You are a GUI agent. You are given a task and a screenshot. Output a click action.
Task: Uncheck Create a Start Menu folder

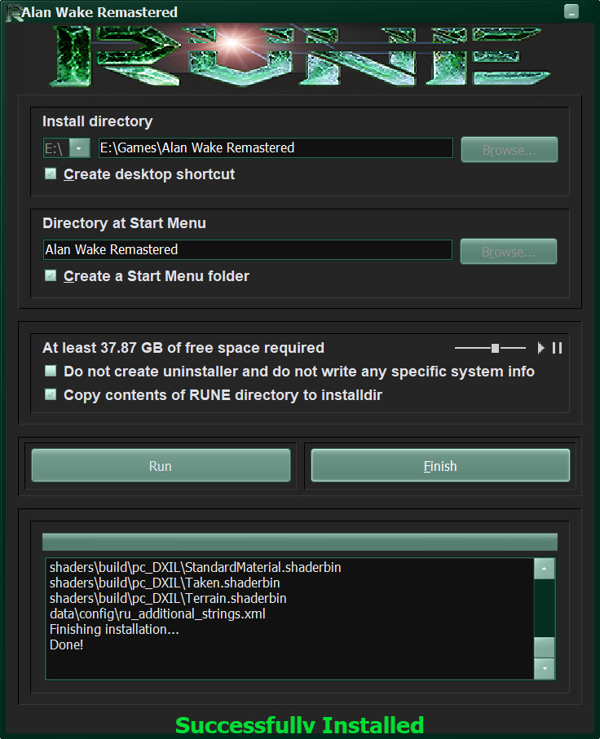(x=51, y=275)
